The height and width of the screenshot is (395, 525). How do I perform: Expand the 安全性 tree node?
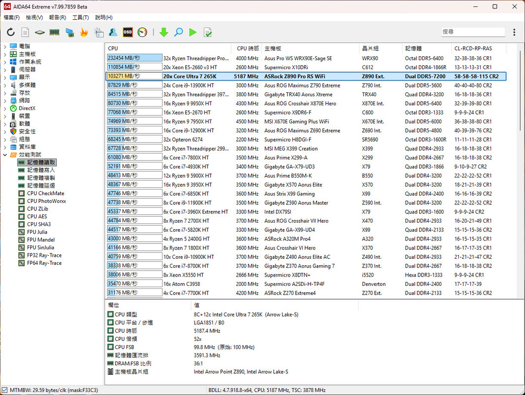tap(4, 131)
